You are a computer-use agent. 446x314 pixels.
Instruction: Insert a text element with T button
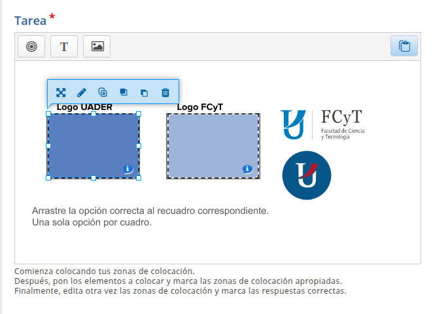[x=64, y=46]
